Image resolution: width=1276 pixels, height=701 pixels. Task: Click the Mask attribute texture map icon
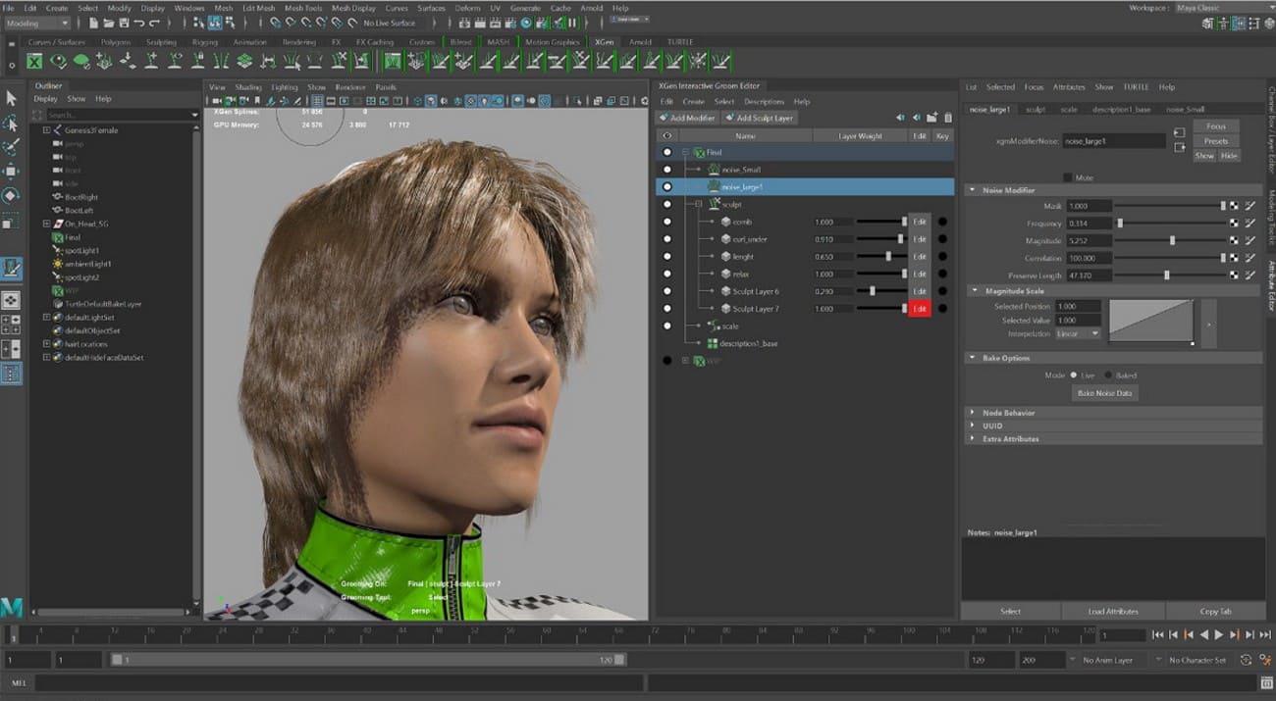pyautogui.click(x=1234, y=206)
